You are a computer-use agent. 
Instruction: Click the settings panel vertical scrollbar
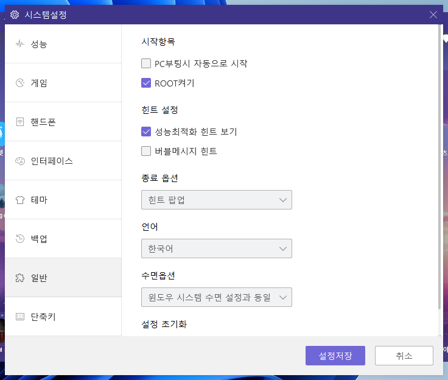pyautogui.click(x=439, y=166)
